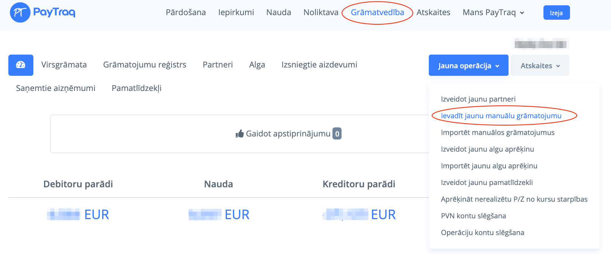Select PVN kontu slēgšana option

click(x=473, y=216)
